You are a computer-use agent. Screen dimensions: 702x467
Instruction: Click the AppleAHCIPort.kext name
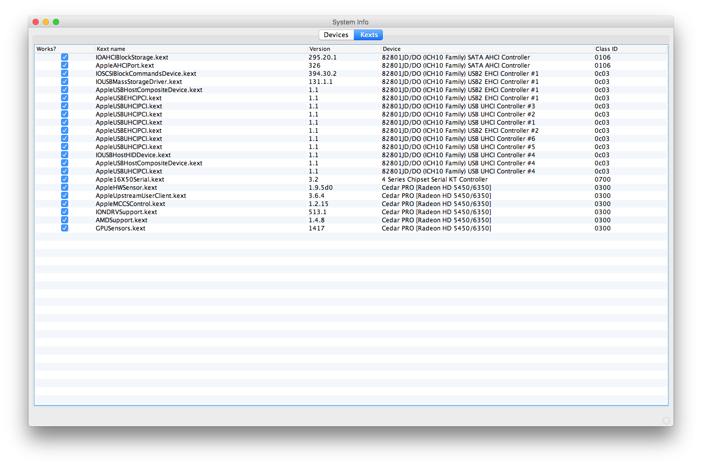pos(125,66)
